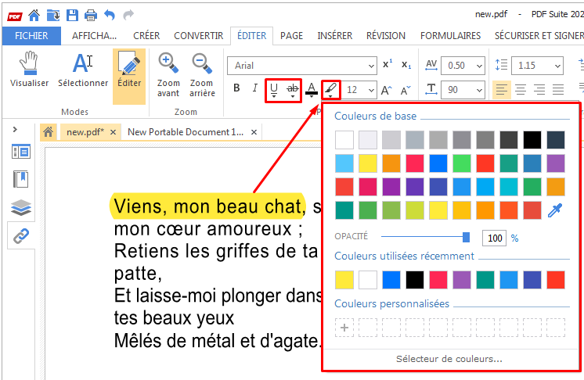Screen dimensions: 584x380
Task: Apply superscript formatting
Action: pyautogui.click(x=388, y=64)
